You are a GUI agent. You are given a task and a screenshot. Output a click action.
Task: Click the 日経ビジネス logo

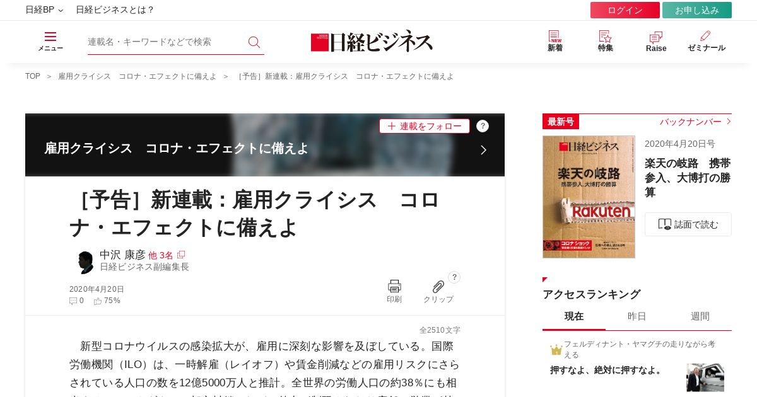372,42
